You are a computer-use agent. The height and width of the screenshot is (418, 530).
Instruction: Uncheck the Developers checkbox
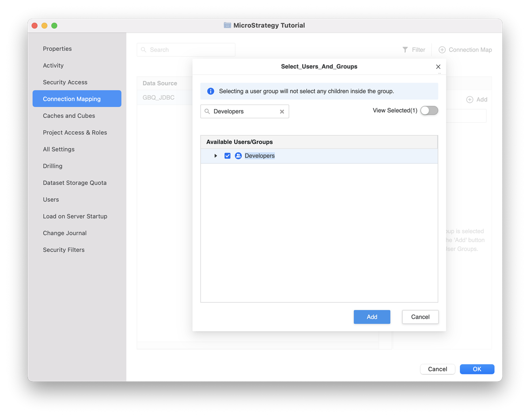227,156
